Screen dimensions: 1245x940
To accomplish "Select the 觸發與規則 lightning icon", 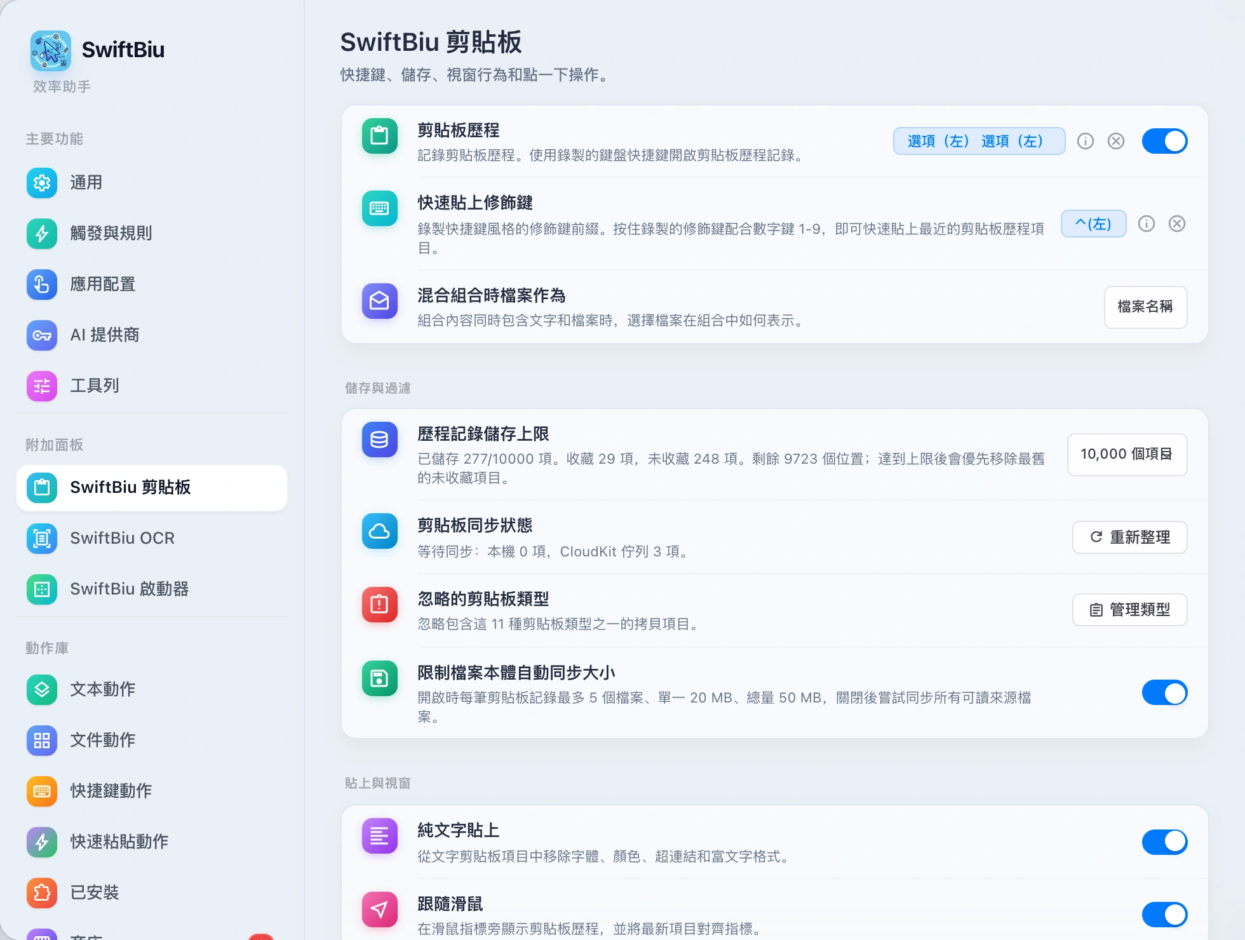I will click(x=42, y=234).
